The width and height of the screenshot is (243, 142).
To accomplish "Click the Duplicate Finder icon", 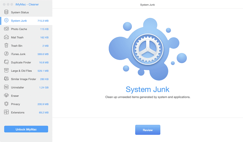I will pos(6,62).
